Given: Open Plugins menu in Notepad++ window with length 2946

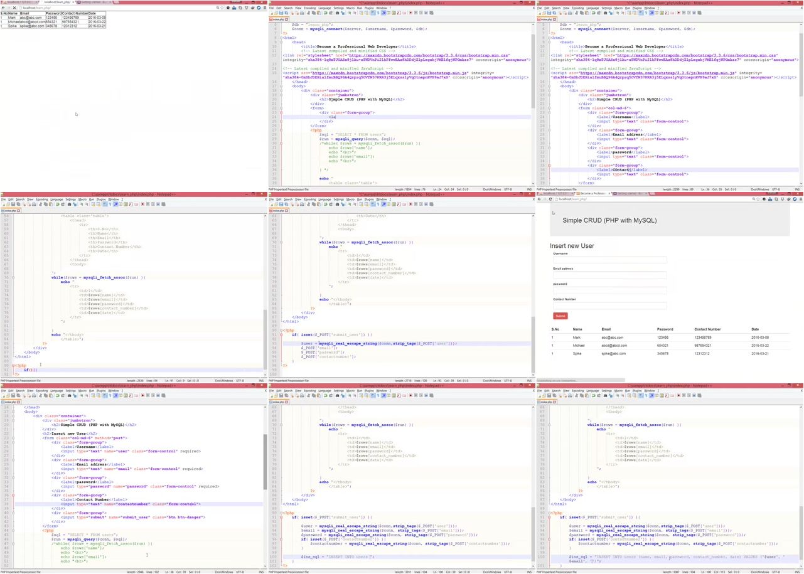Looking at the screenshot, I should click(x=100, y=391).
